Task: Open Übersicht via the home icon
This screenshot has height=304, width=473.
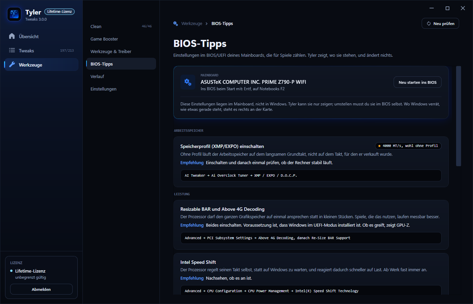Action: (12, 36)
